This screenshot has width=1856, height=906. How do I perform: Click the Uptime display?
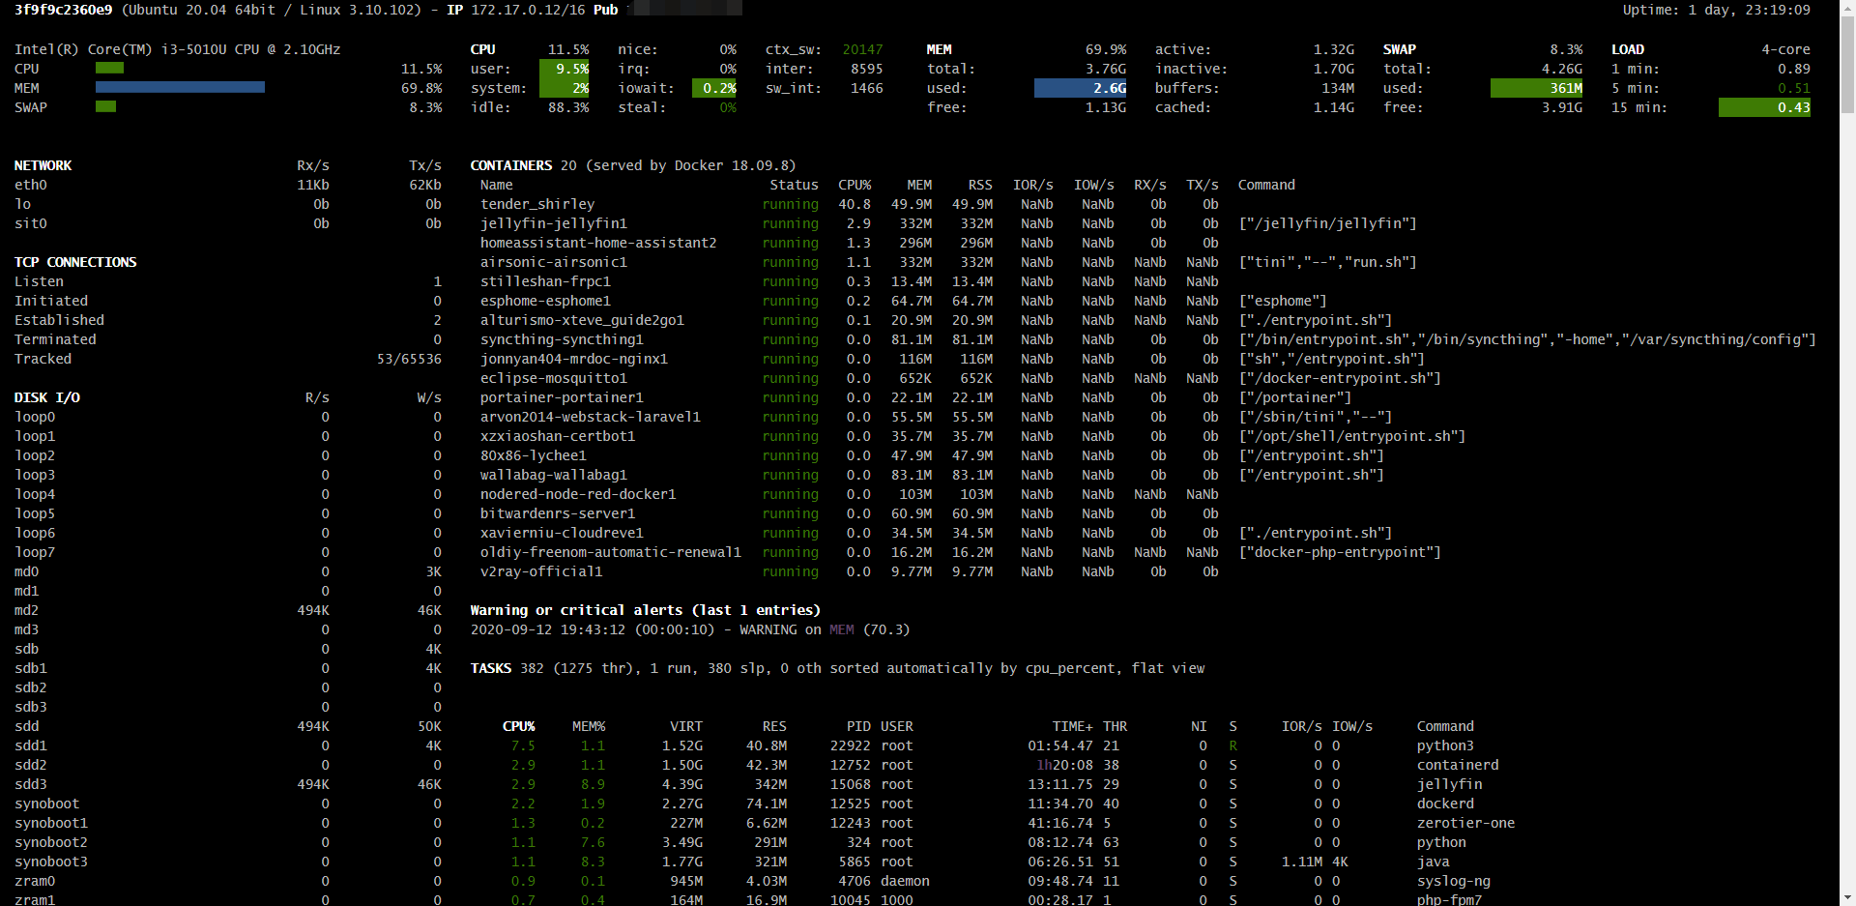[x=1716, y=10]
